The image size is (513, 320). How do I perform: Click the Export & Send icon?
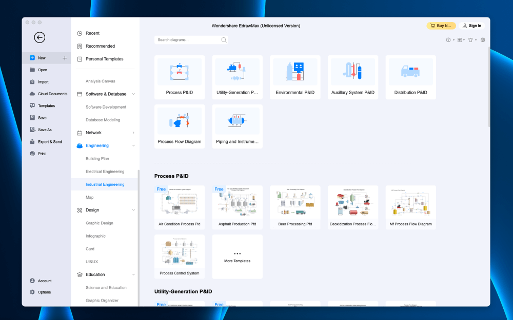tap(32, 142)
